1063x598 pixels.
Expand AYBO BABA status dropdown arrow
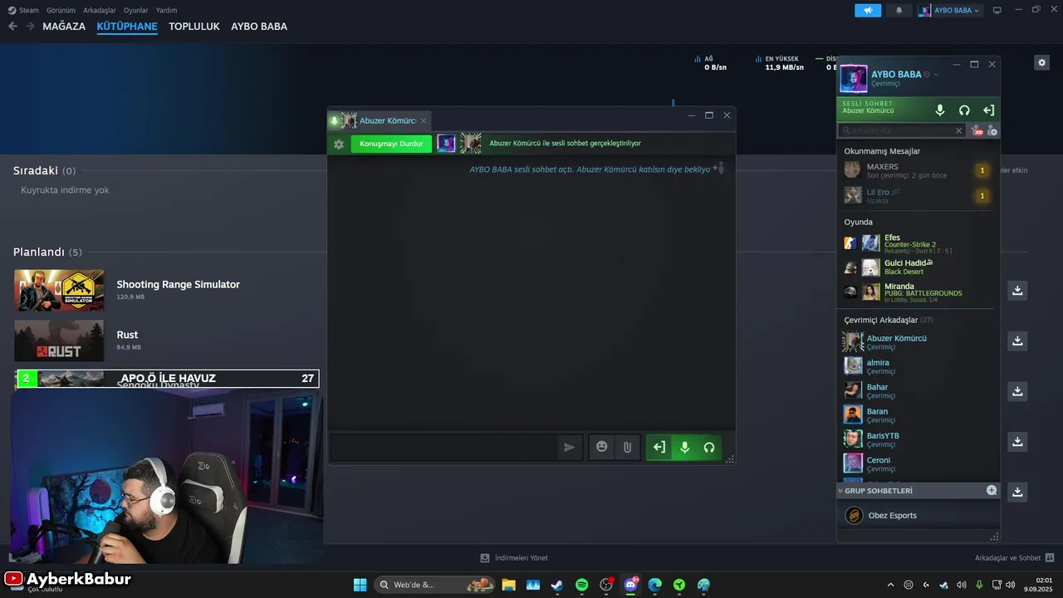[937, 74]
